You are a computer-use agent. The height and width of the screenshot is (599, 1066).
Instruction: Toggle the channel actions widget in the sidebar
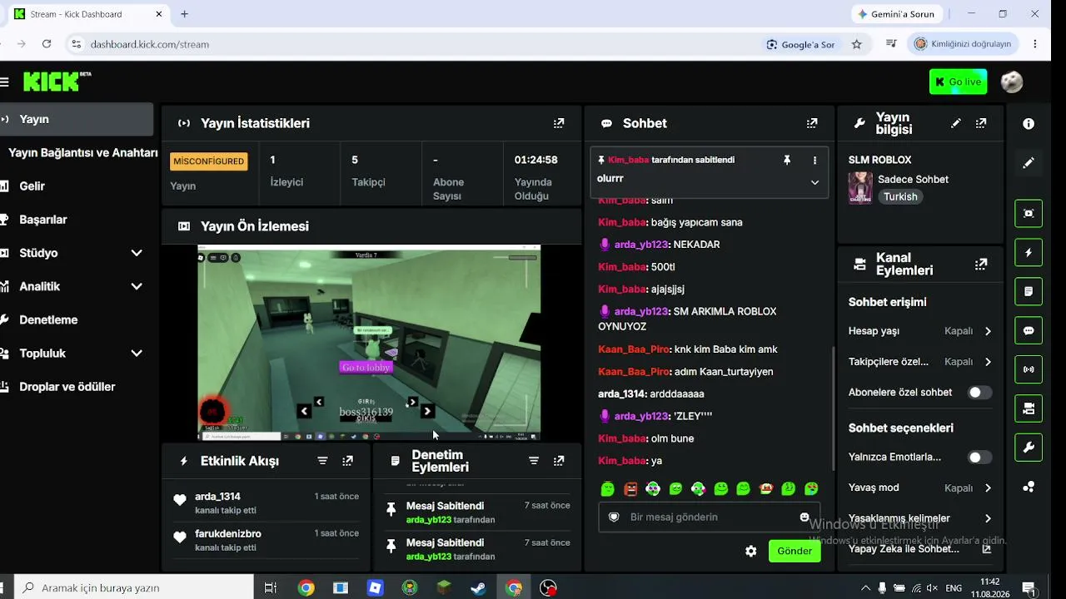pyautogui.click(x=1029, y=408)
